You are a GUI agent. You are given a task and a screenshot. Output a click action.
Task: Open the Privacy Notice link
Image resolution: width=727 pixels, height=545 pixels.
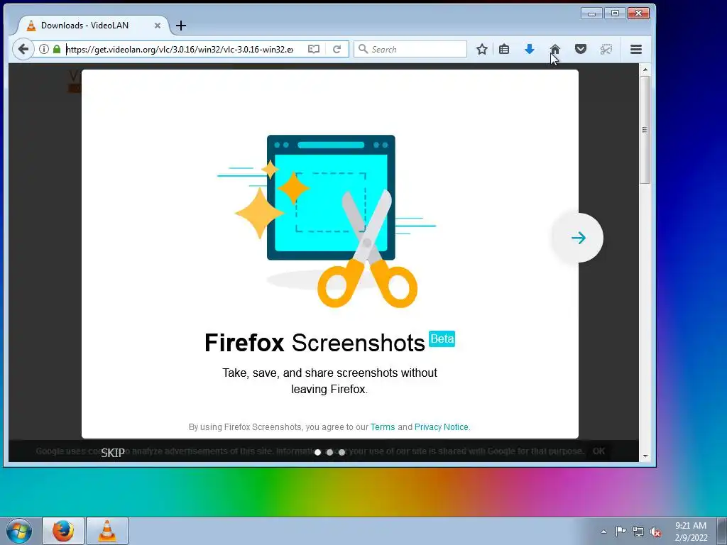tap(442, 426)
